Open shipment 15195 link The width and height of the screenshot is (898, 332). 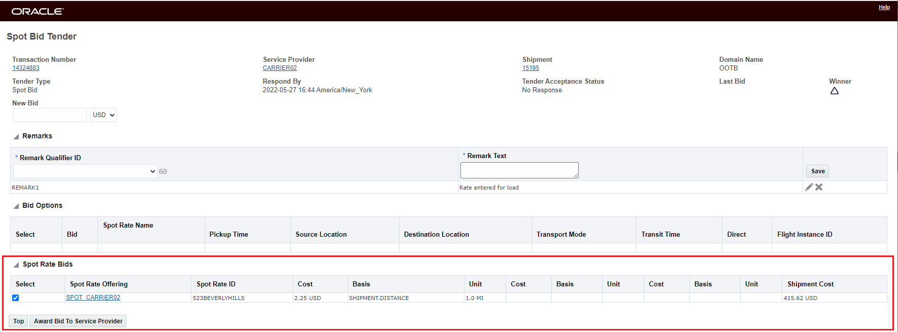click(530, 68)
